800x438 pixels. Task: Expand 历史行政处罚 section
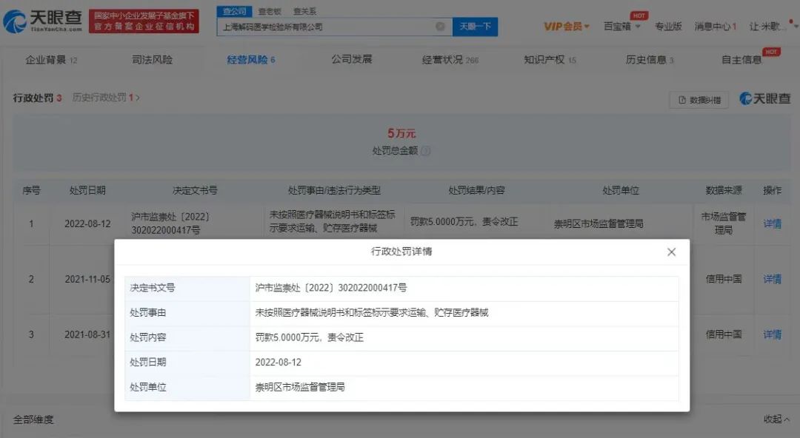(106, 98)
